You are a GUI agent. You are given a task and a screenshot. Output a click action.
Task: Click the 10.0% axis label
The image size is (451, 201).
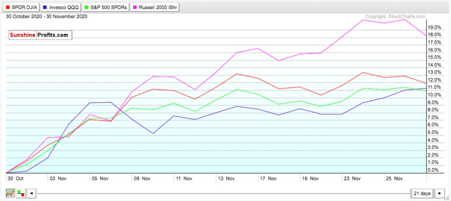(434, 95)
